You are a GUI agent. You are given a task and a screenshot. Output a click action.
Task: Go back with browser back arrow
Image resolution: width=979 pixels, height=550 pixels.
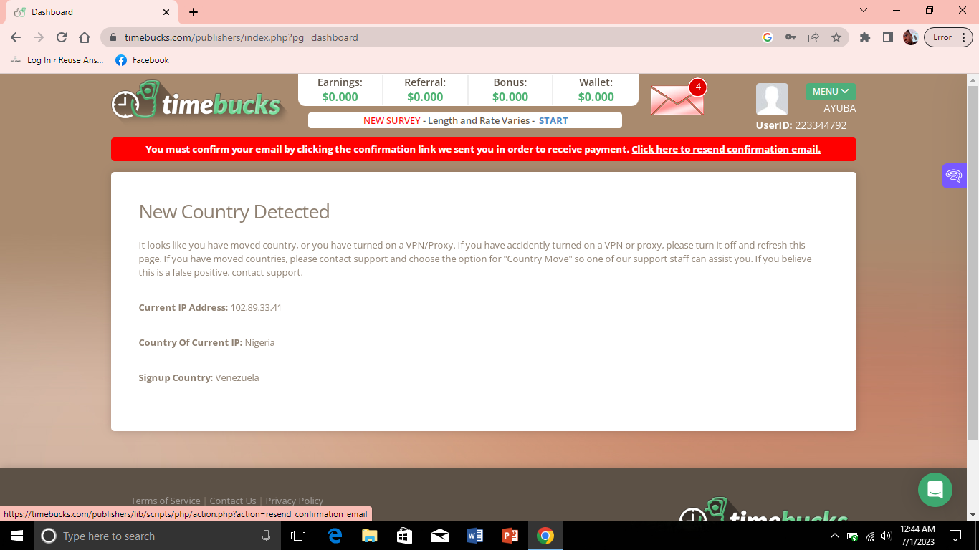pos(16,37)
